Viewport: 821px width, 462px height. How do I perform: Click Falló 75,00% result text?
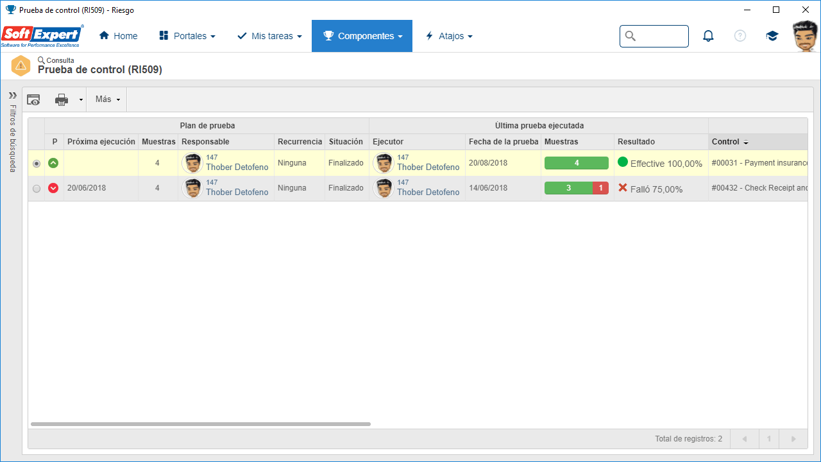pyautogui.click(x=657, y=190)
